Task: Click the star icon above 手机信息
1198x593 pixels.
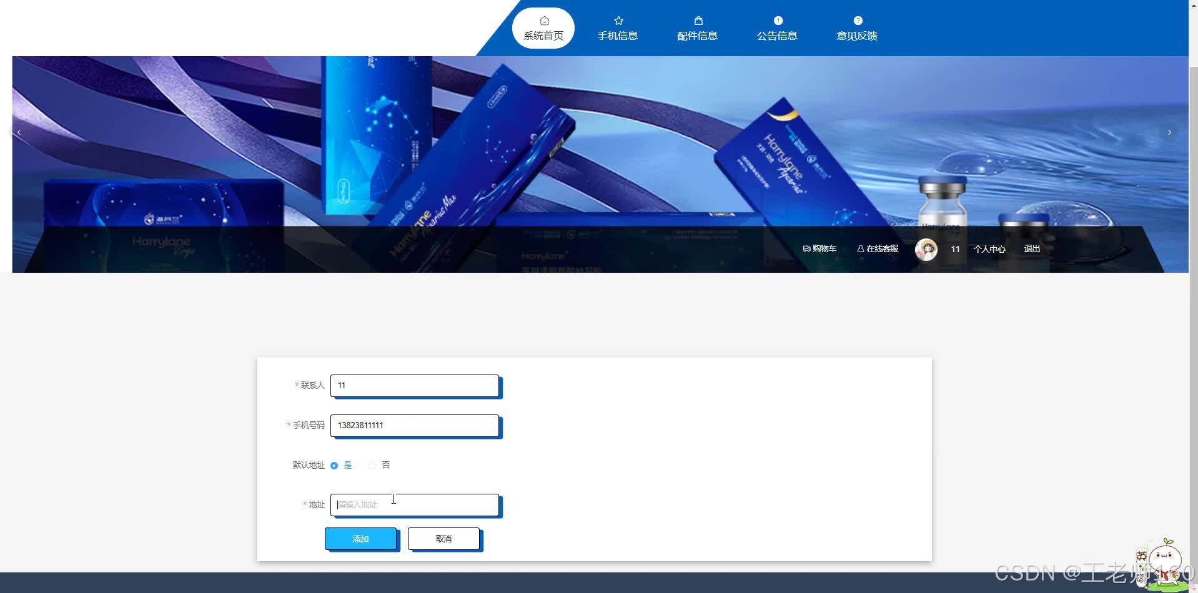Action: [x=618, y=21]
